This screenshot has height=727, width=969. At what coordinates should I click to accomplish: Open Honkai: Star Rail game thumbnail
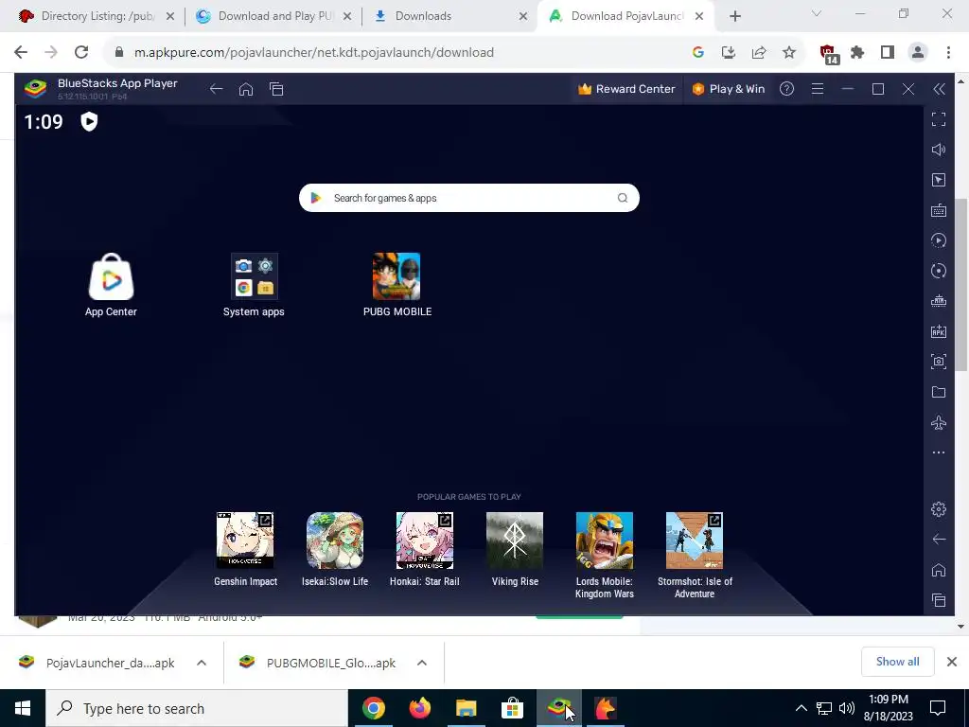425,541
